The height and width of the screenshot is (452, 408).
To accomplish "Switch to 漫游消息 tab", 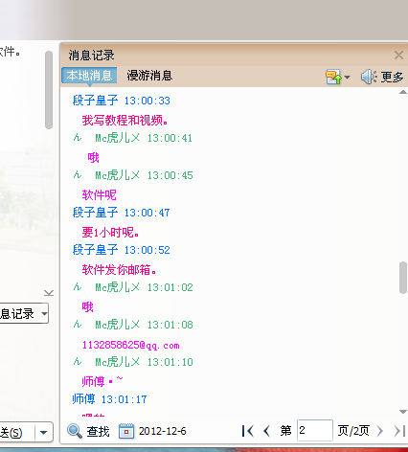I will point(149,76).
